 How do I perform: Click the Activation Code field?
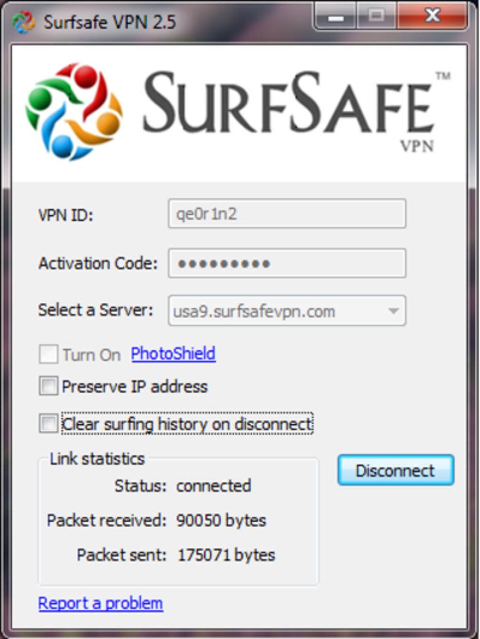point(287,263)
